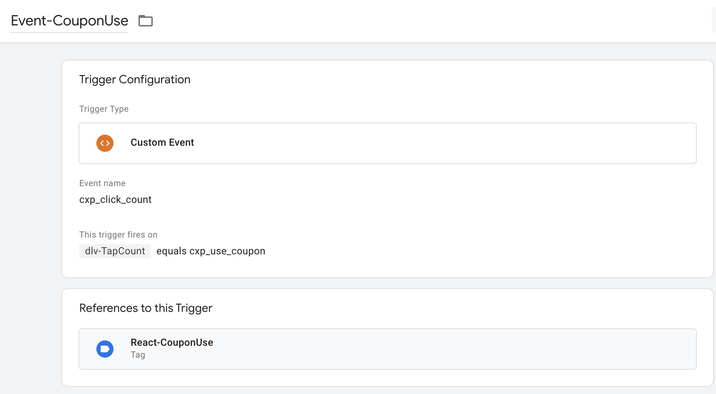Click the Custom Event label text

coord(162,143)
